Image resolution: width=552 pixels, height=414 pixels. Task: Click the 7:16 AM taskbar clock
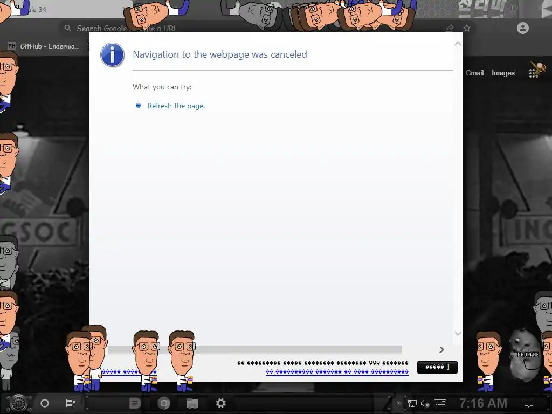point(484,403)
